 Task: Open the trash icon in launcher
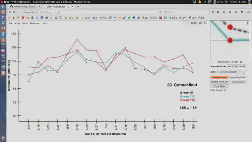pyautogui.click(x=3, y=138)
